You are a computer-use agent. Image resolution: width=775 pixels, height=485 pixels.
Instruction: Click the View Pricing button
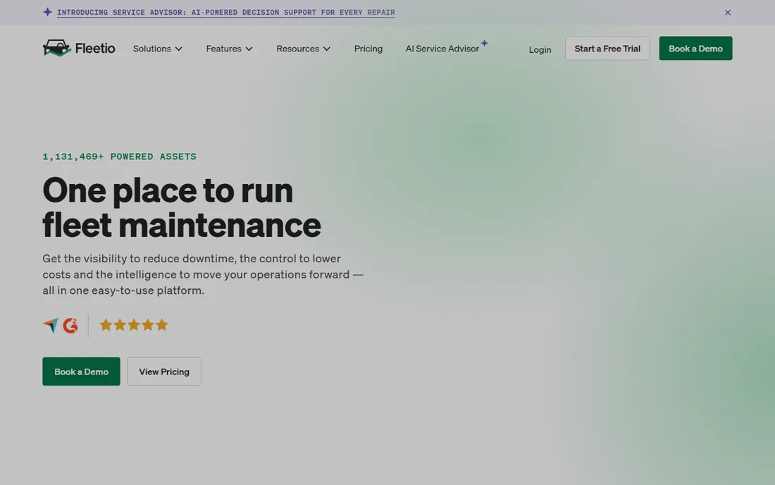pyautogui.click(x=164, y=372)
